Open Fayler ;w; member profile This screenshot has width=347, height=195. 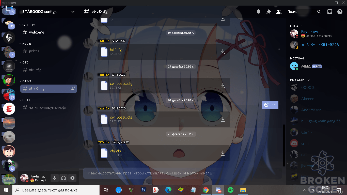(315, 34)
